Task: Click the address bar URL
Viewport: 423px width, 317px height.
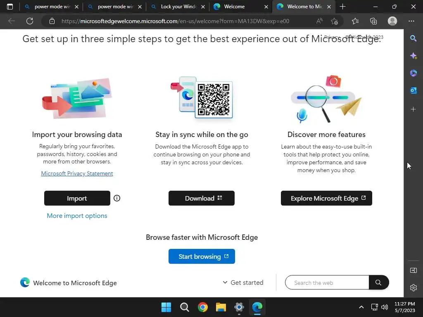Action: coord(175,21)
